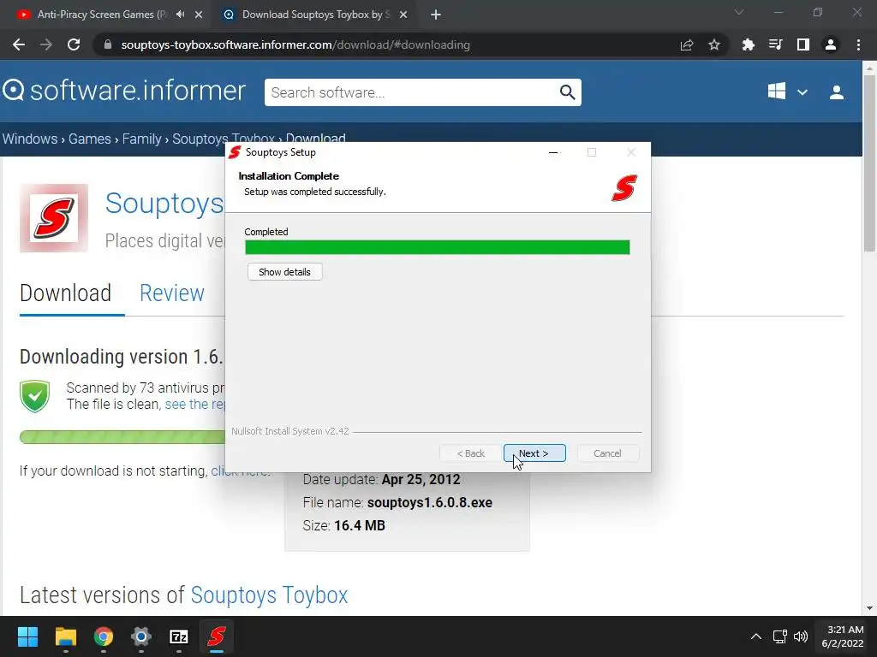Open Chrome tab search chevron
The height and width of the screenshot is (657, 877).
tap(739, 12)
